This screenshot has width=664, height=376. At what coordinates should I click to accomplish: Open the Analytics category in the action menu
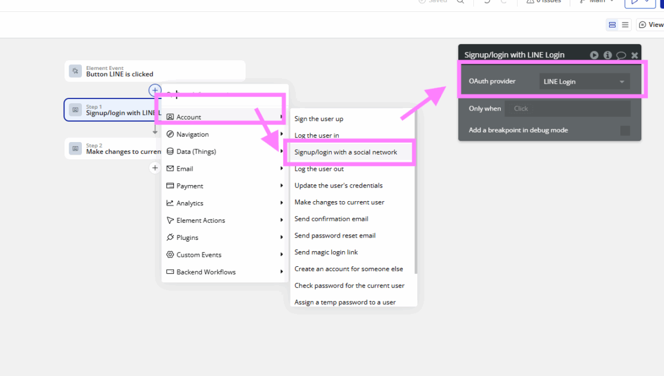(225, 203)
